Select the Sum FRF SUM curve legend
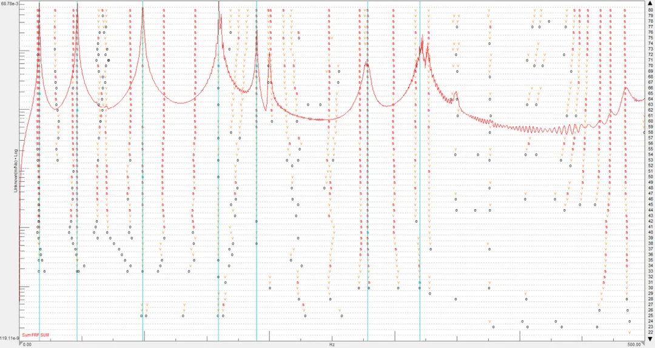The image size is (655, 348). 36,335
